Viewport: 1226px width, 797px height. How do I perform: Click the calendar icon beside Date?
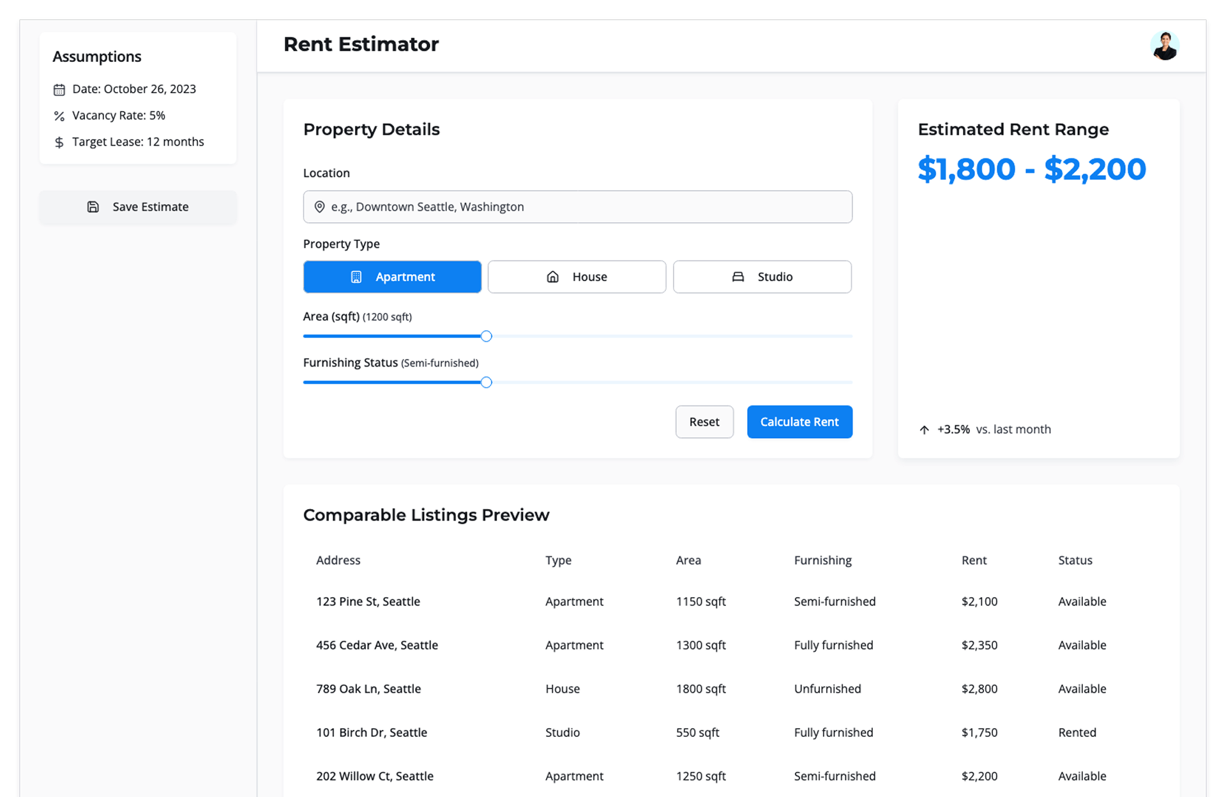point(59,89)
